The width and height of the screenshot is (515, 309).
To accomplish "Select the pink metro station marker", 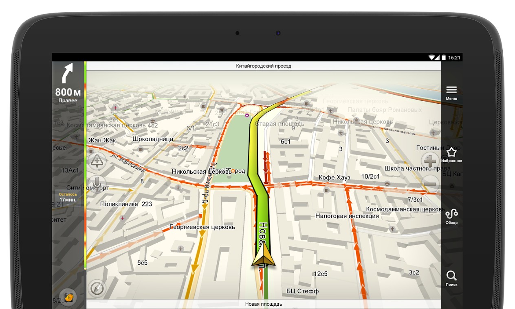I will pyautogui.click(x=247, y=115).
